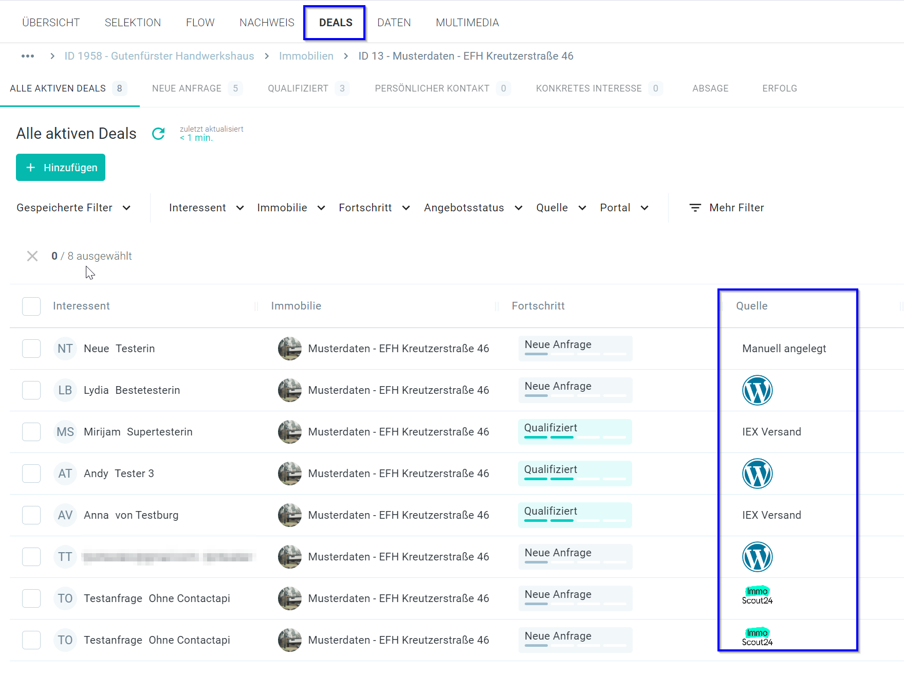
Task: Click the X icon to clear selection
Action: 32,256
